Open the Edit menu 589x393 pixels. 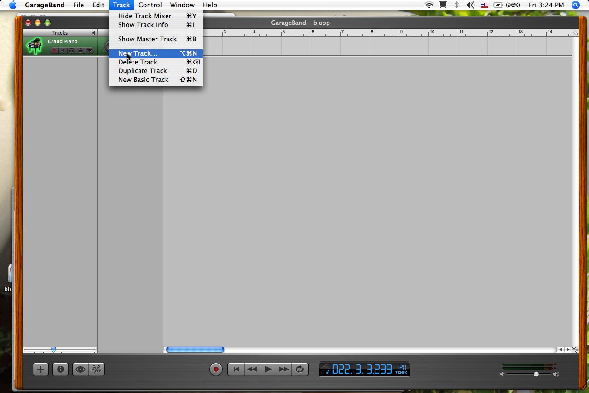tap(98, 5)
